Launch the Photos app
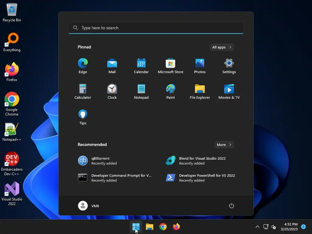 click(200, 66)
